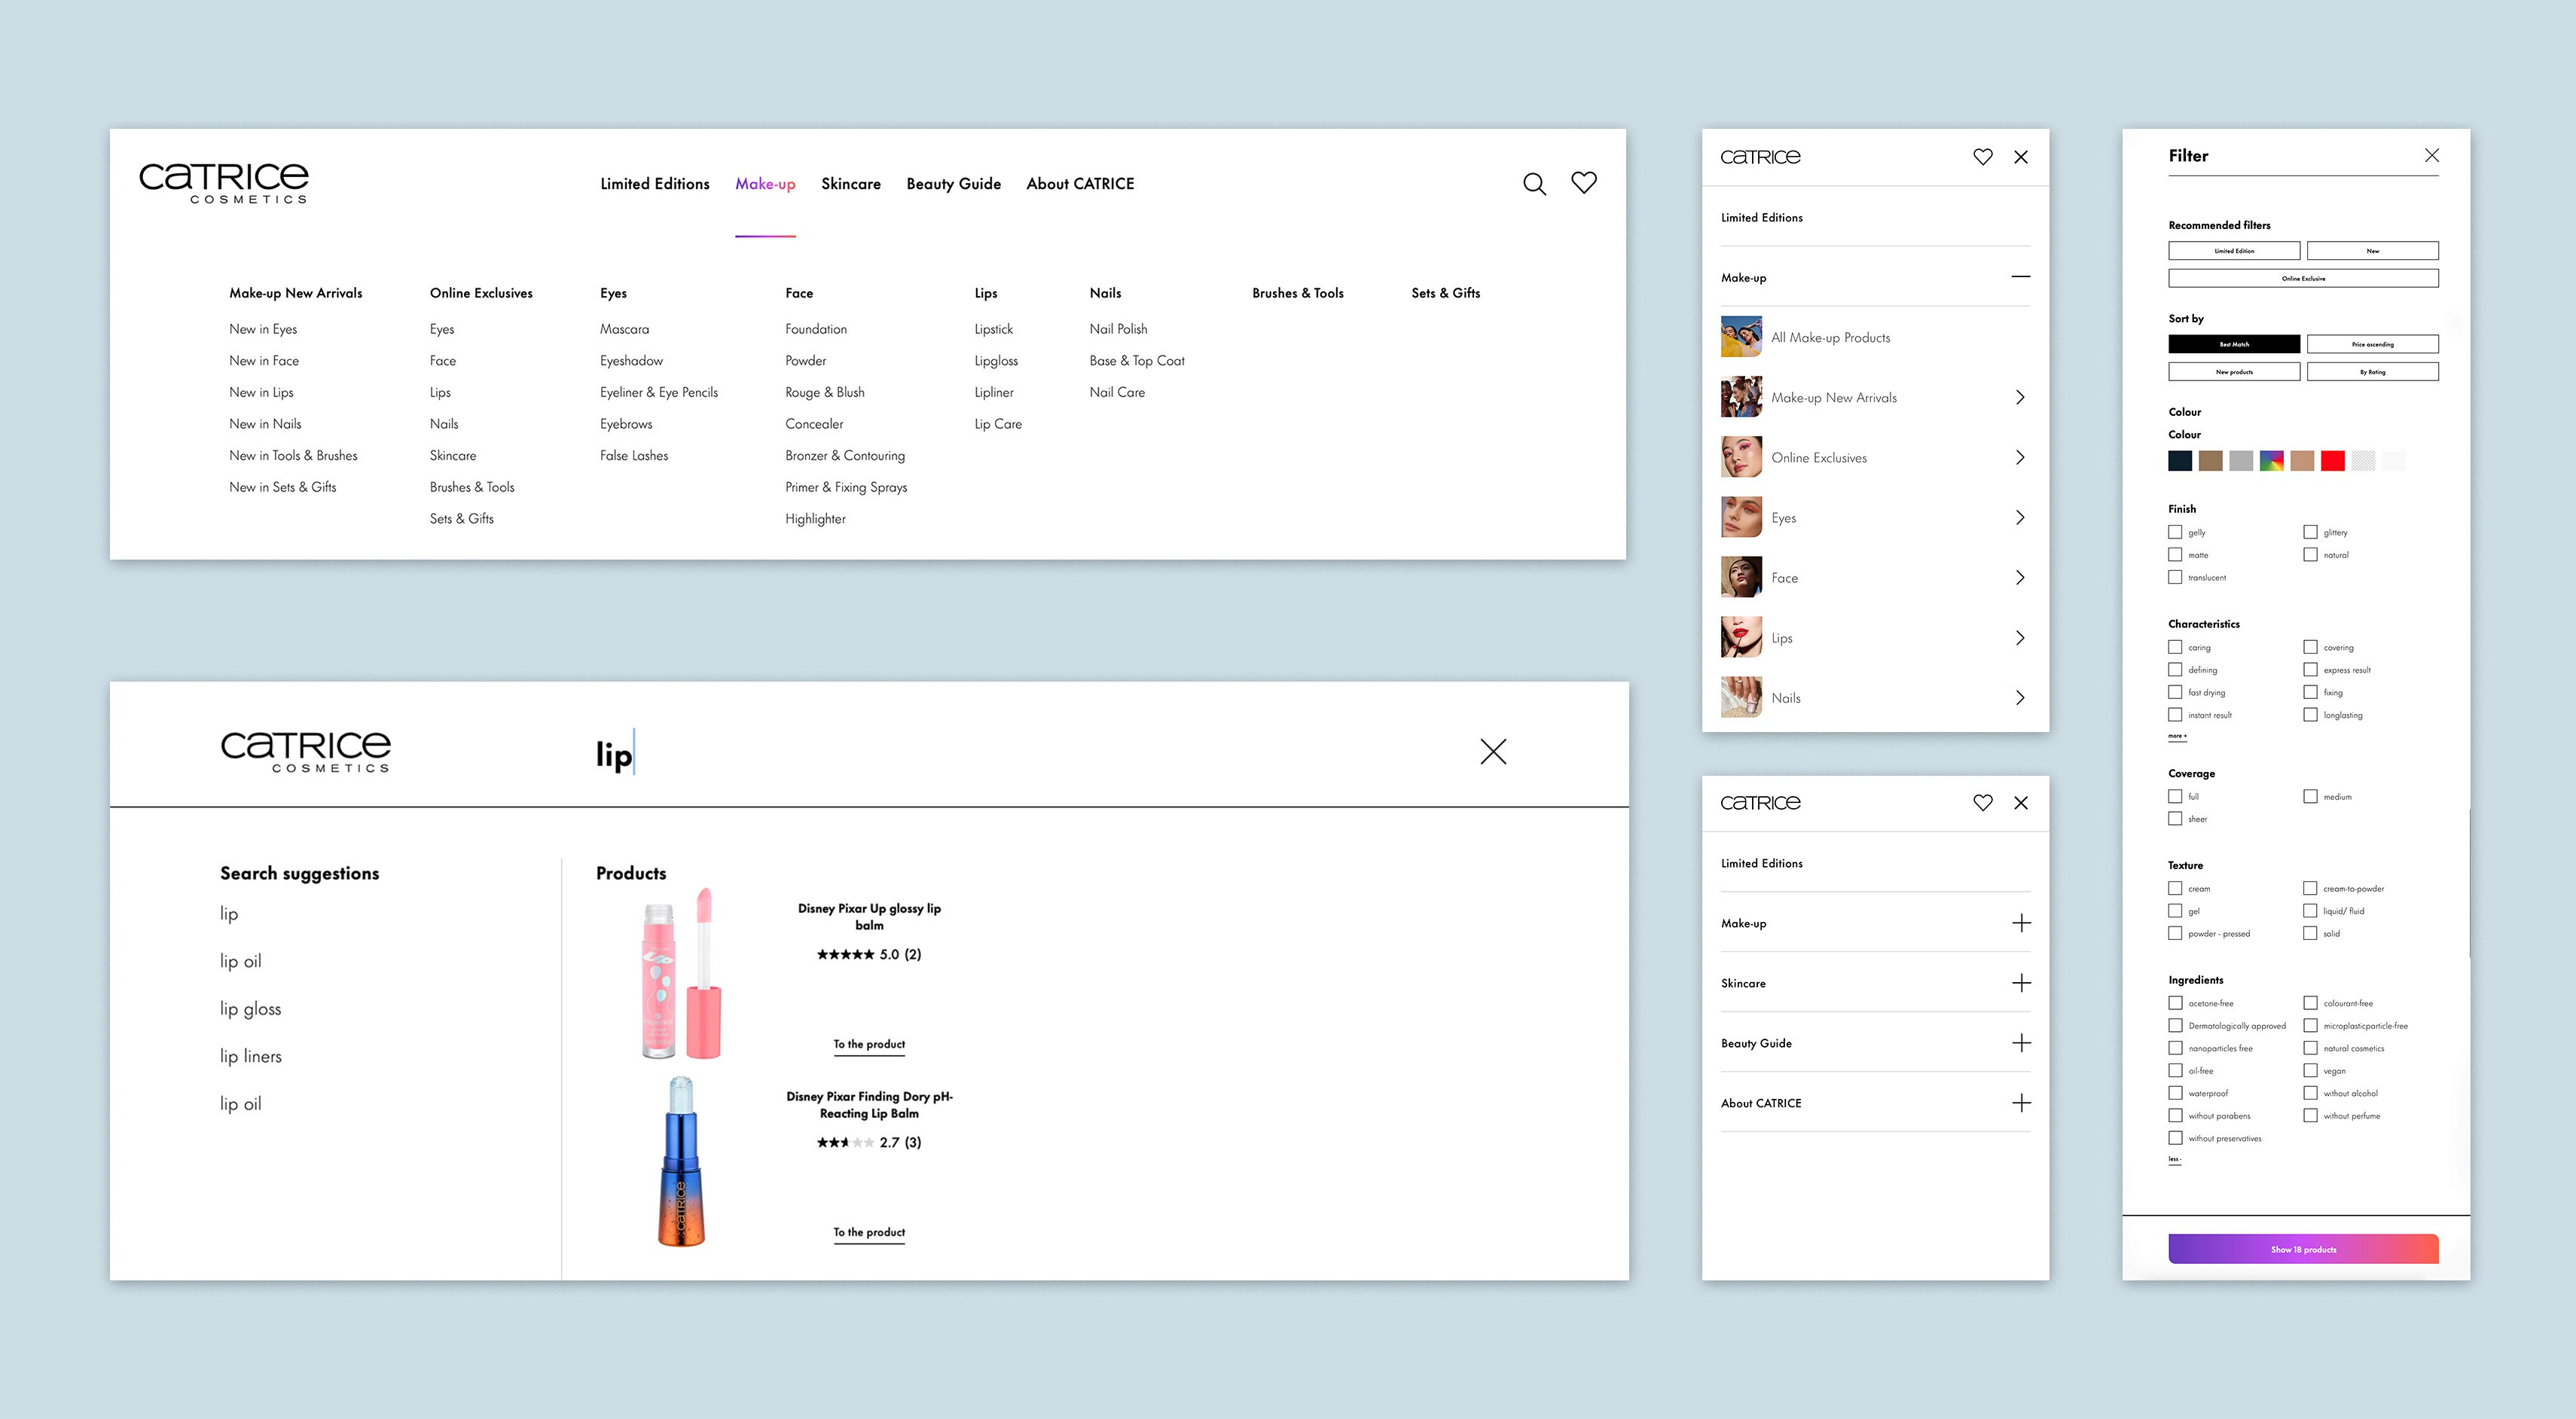This screenshot has width=2576, height=1419.
Task: Open Limited Editions in the desktop navigation
Action: coord(655,184)
